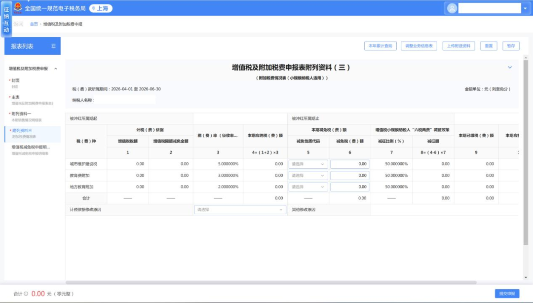
Task: Click the tax bureau emblem logo
Action: [x=18, y=7]
